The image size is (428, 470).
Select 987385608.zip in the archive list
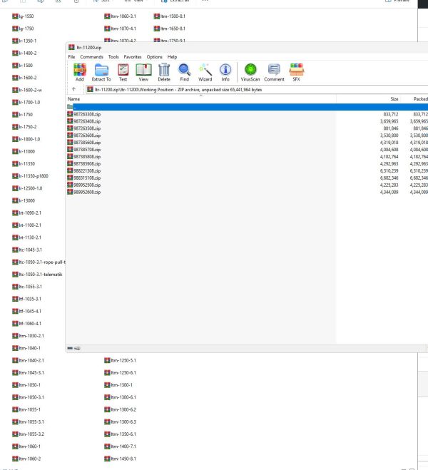pos(84,143)
